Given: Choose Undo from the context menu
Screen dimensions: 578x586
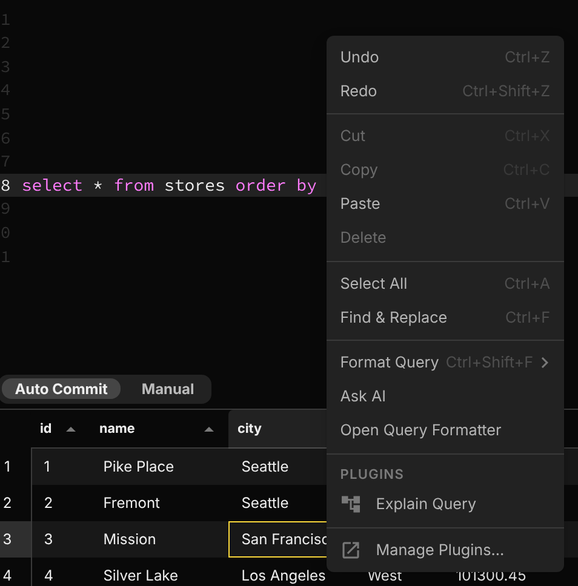Looking at the screenshot, I should click(x=445, y=58).
